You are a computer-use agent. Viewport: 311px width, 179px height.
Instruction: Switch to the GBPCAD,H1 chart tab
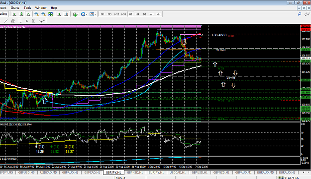(x=92, y=173)
